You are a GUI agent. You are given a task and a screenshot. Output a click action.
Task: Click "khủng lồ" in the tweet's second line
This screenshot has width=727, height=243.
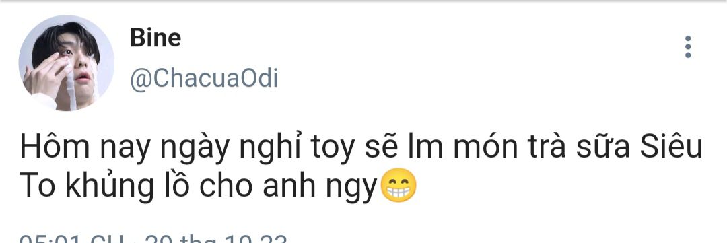[127, 186]
